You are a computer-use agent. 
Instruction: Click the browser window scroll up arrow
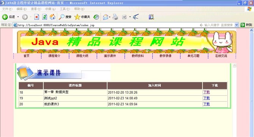(x=251, y=30)
